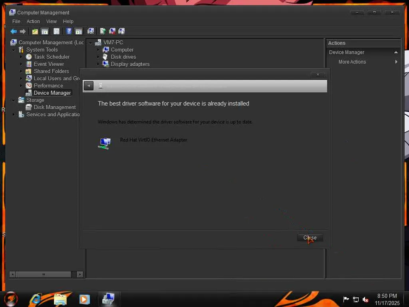Toggle Show/Hide Console Tree toolbar icon

coord(45,31)
